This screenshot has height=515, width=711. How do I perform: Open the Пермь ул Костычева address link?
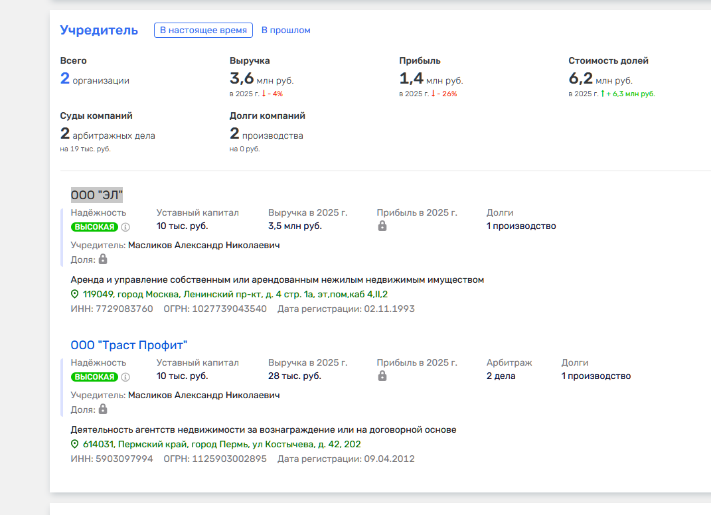pos(222,444)
